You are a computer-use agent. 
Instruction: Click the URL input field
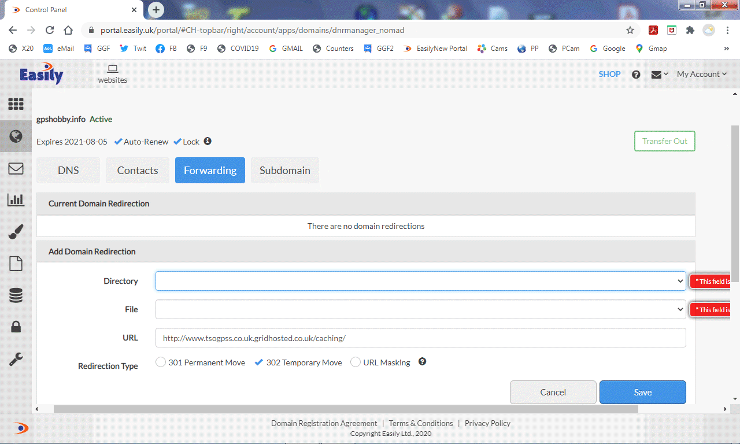coord(421,338)
